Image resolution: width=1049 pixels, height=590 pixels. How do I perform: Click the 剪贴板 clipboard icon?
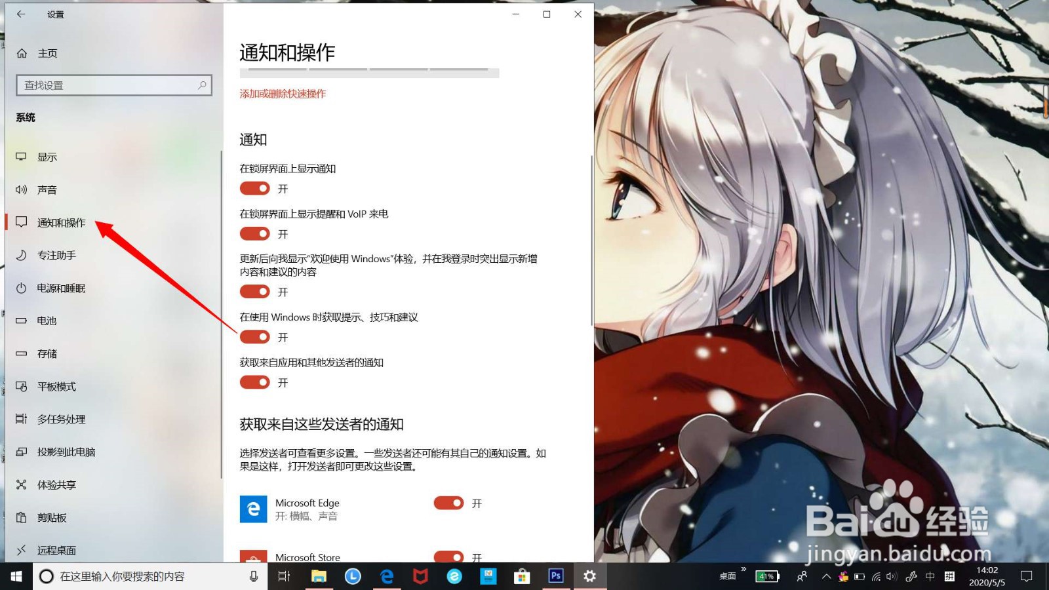[x=22, y=517]
